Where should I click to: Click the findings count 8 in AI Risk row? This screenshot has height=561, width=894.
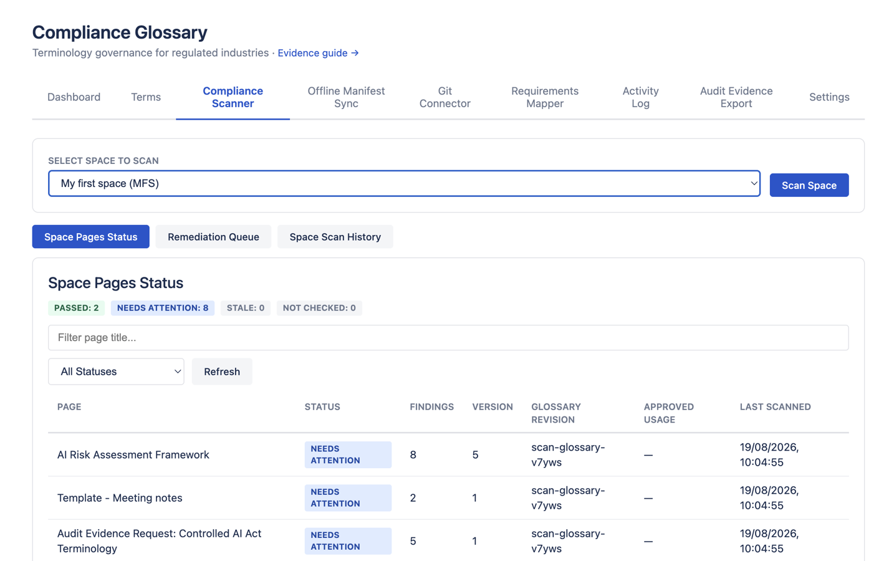click(413, 455)
